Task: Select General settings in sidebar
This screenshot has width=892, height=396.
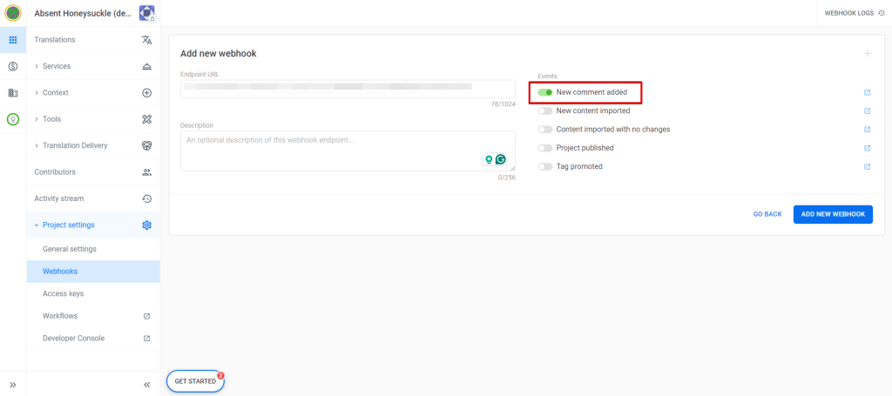Action: (70, 249)
